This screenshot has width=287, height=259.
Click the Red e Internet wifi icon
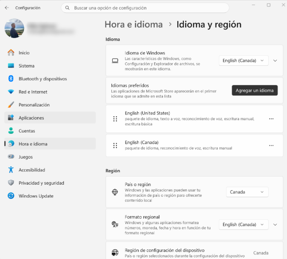pos(11,92)
